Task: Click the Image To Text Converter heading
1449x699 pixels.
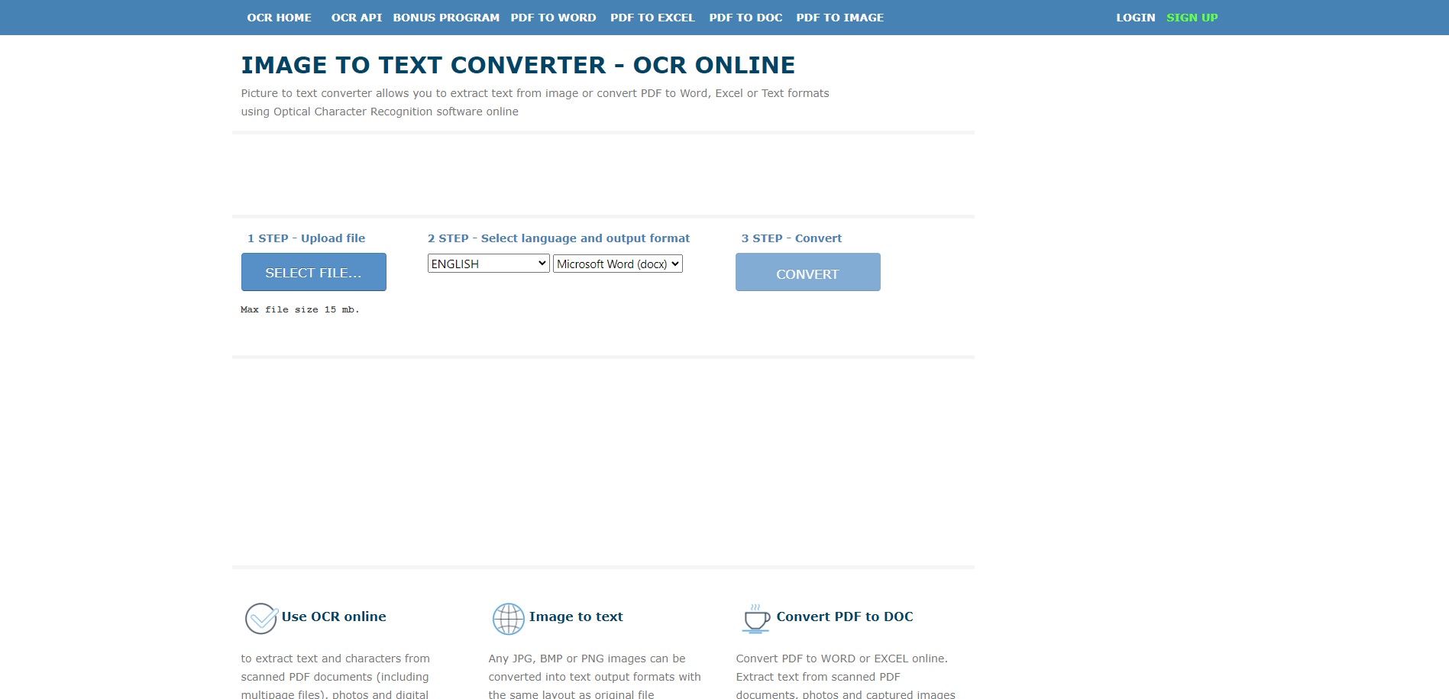Action: 519,65
